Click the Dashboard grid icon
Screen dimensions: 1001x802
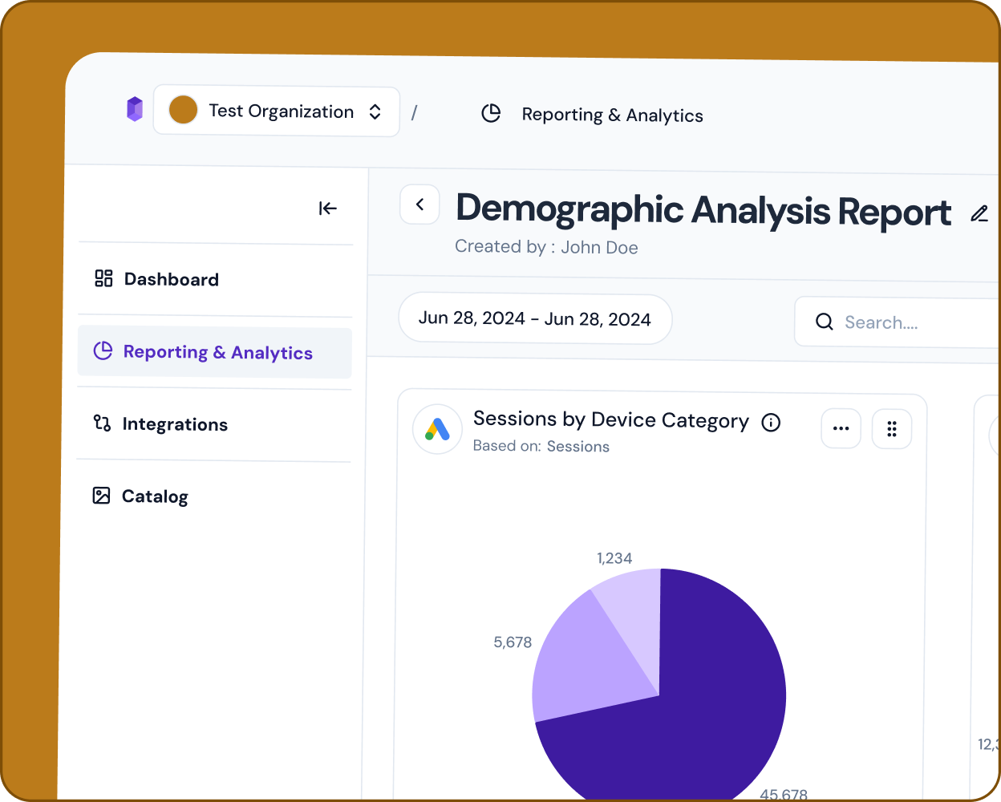tap(103, 278)
